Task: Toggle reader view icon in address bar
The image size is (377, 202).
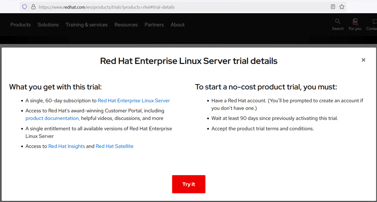Action: [x=333, y=7]
